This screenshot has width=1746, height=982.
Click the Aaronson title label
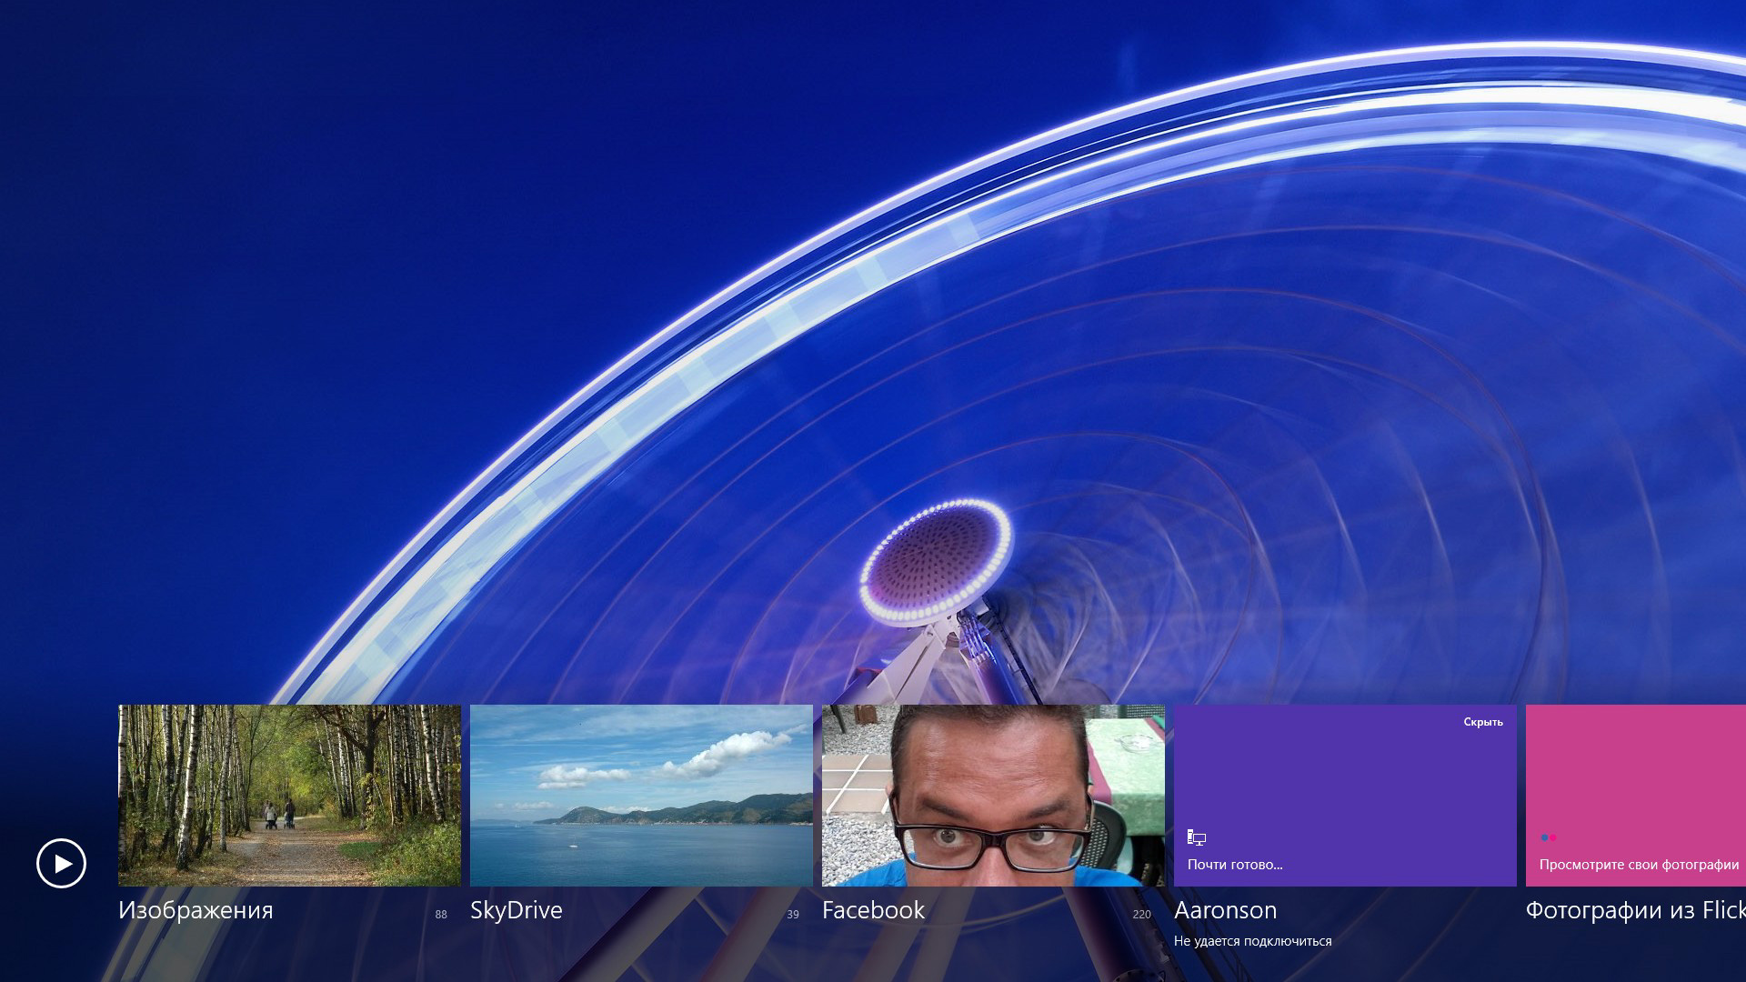point(1225,910)
